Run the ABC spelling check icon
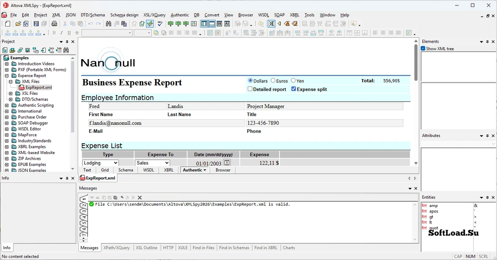Image resolution: width=497 pixels, height=260 pixels. 160,24
